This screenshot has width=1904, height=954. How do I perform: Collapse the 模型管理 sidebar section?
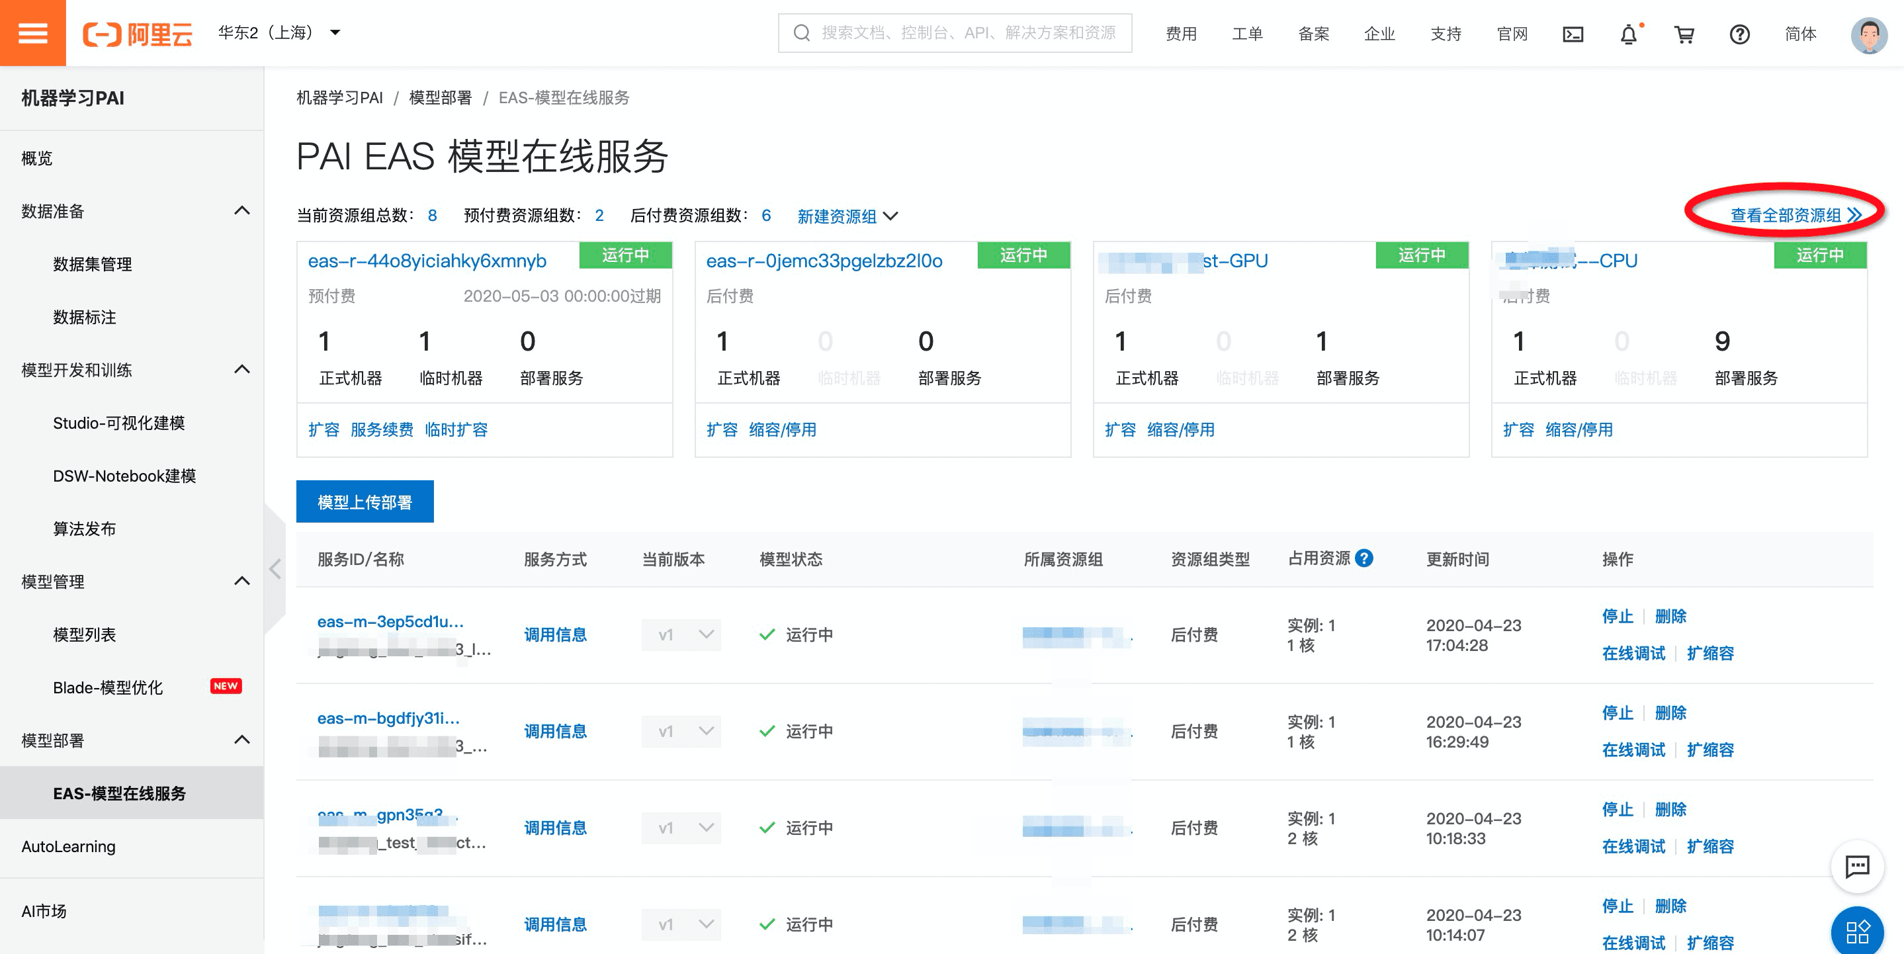(241, 581)
